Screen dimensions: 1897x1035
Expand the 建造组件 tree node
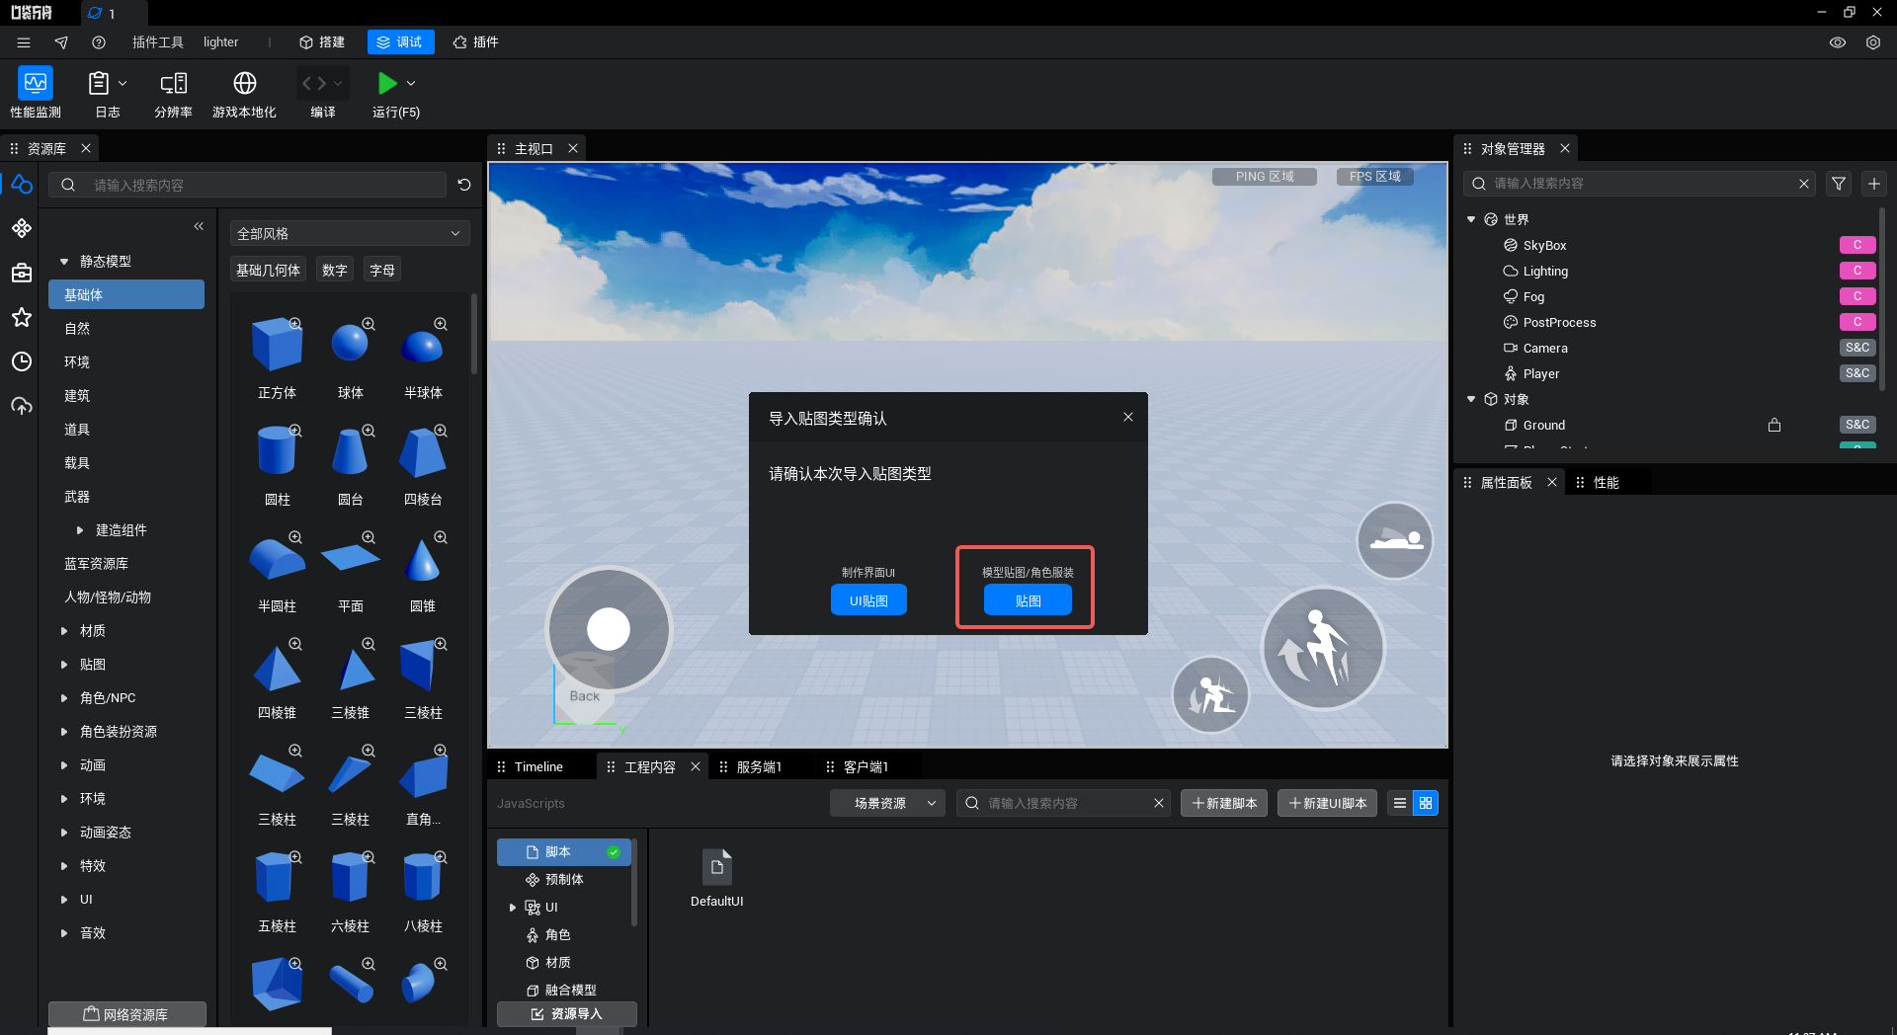[x=80, y=530]
